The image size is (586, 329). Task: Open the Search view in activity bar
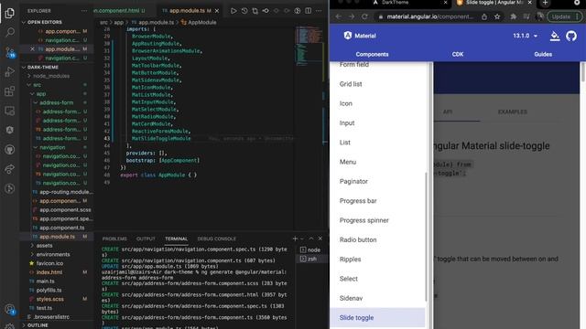point(10,33)
